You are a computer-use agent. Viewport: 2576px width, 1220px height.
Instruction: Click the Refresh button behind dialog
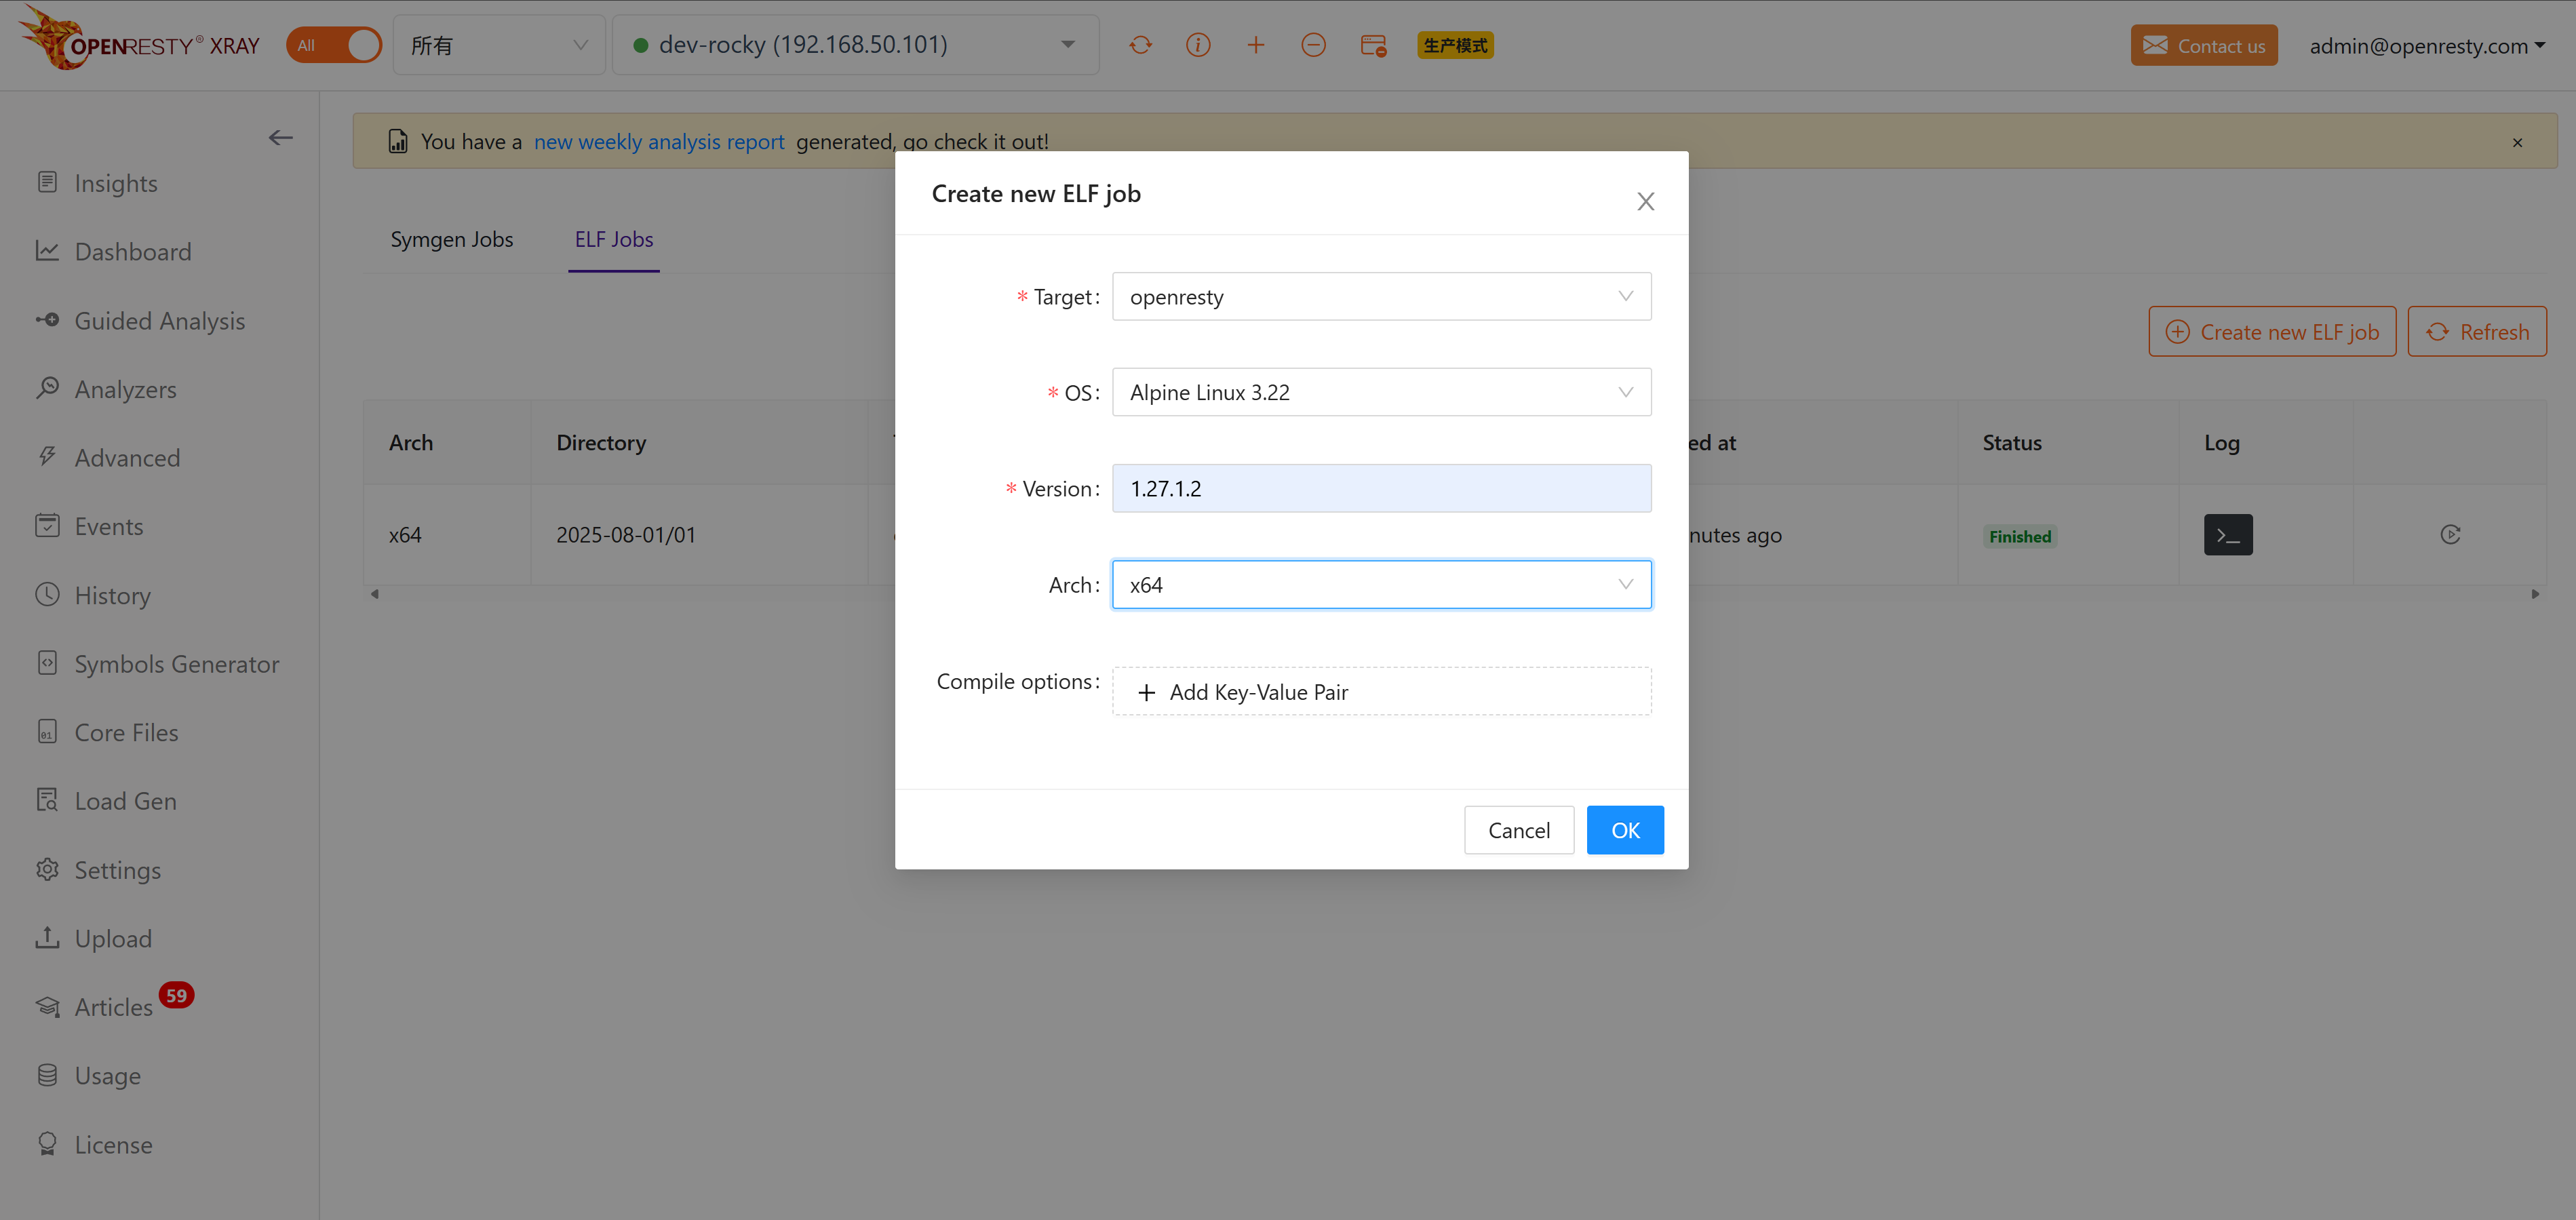click(2477, 332)
